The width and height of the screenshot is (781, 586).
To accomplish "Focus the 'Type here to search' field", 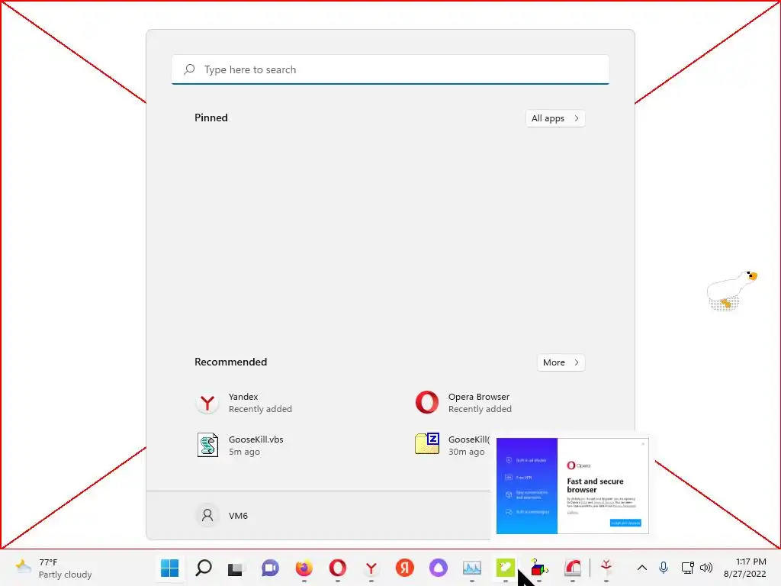I will point(390,69).
